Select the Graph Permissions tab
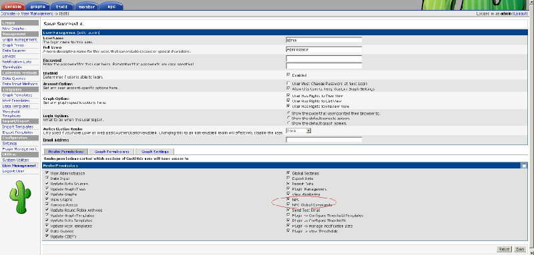This screenshot has width=534, height=255. point(111,151)
